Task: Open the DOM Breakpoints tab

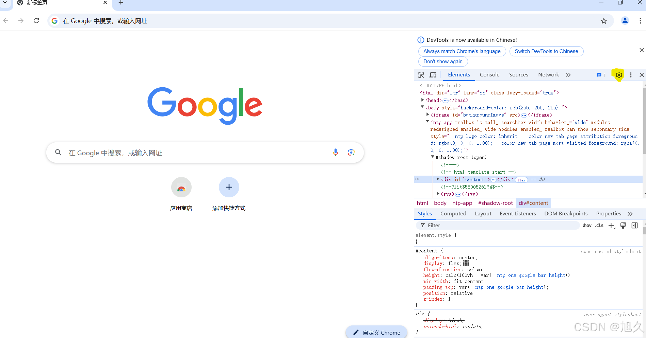Action: (566, 214)
